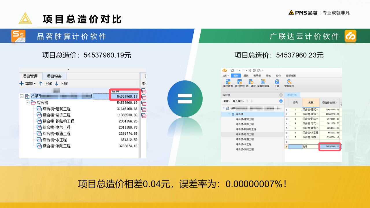
Task: Click the 上移 up-arrow in 胜算 toolbar
Action: [41, 83]
